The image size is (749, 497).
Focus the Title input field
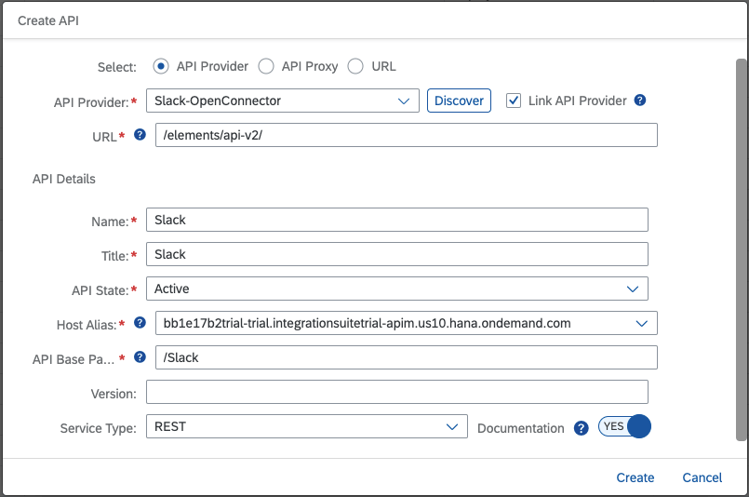[x=397, y=254]
